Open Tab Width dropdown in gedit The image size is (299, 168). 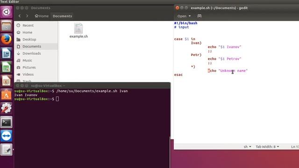point(267,147)
